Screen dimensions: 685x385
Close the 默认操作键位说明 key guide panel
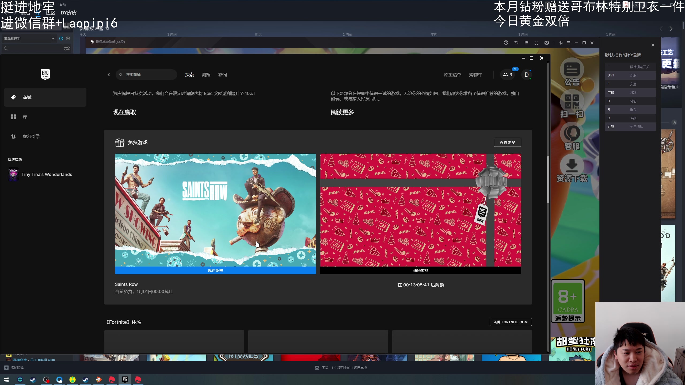coord(653,45)
